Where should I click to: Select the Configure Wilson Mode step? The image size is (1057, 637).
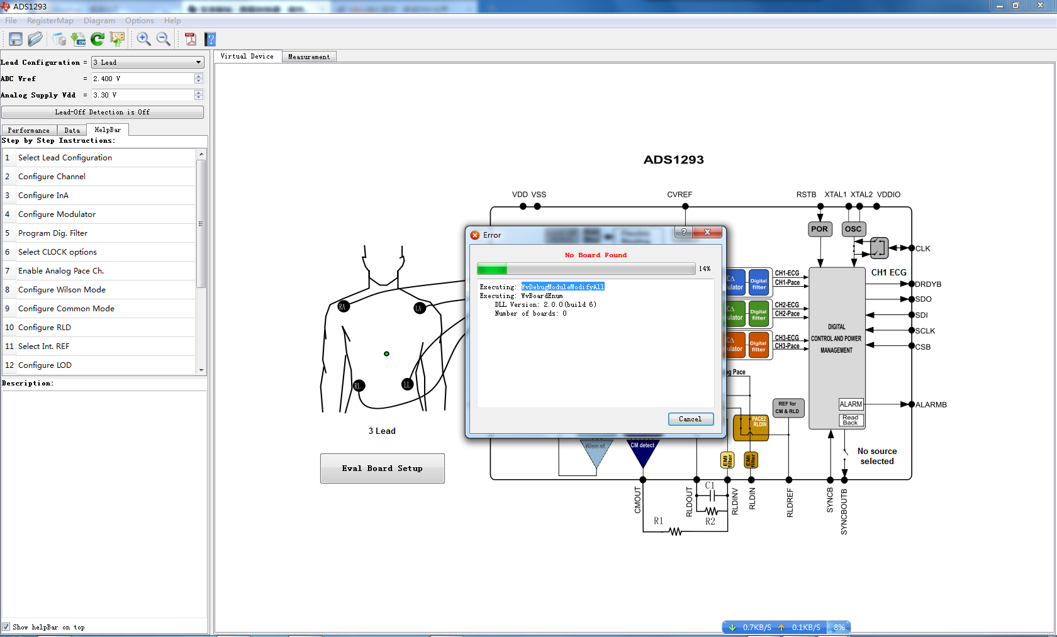[62, 290]
